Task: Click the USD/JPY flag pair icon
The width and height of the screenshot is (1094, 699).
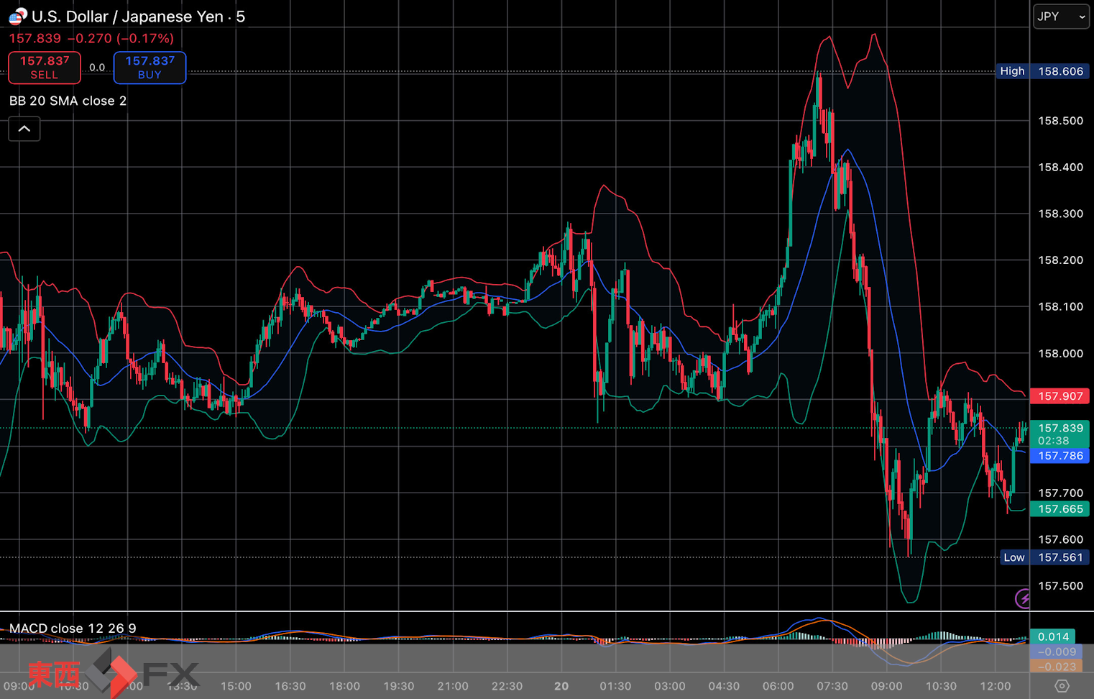Action: [x=17, y=16]
